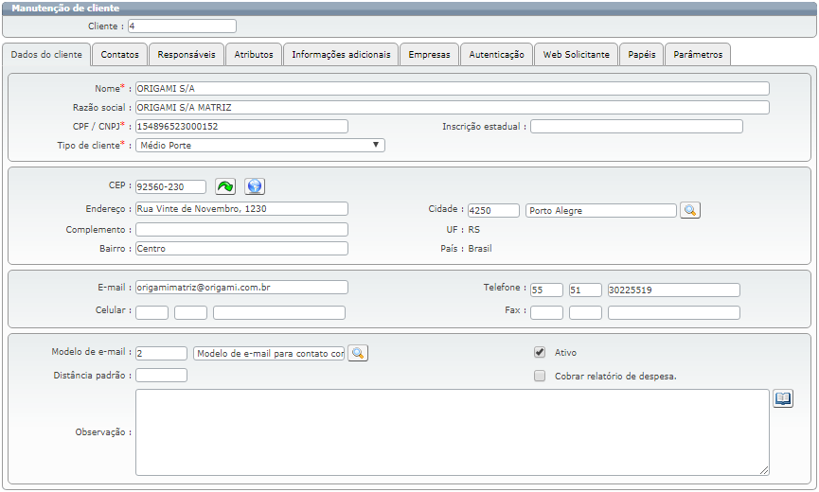Open the Tipo de cliente dropdown
This screenshot has height=492, width=819.
point(260,145)
